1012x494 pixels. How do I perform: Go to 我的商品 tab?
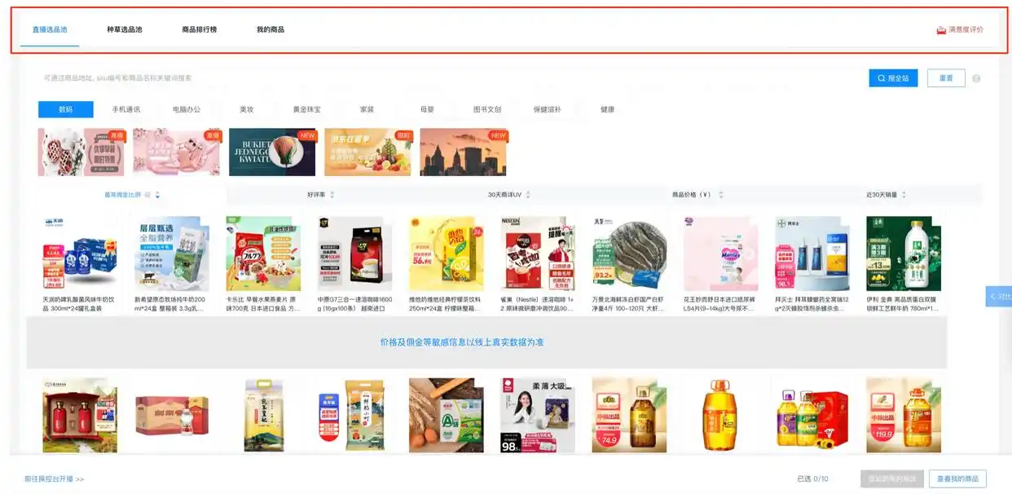(x=271, y=29)
